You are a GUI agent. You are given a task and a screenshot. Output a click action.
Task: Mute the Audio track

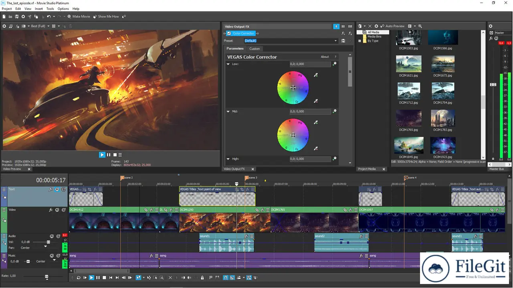pyautogui.click(x=52, y=236)
